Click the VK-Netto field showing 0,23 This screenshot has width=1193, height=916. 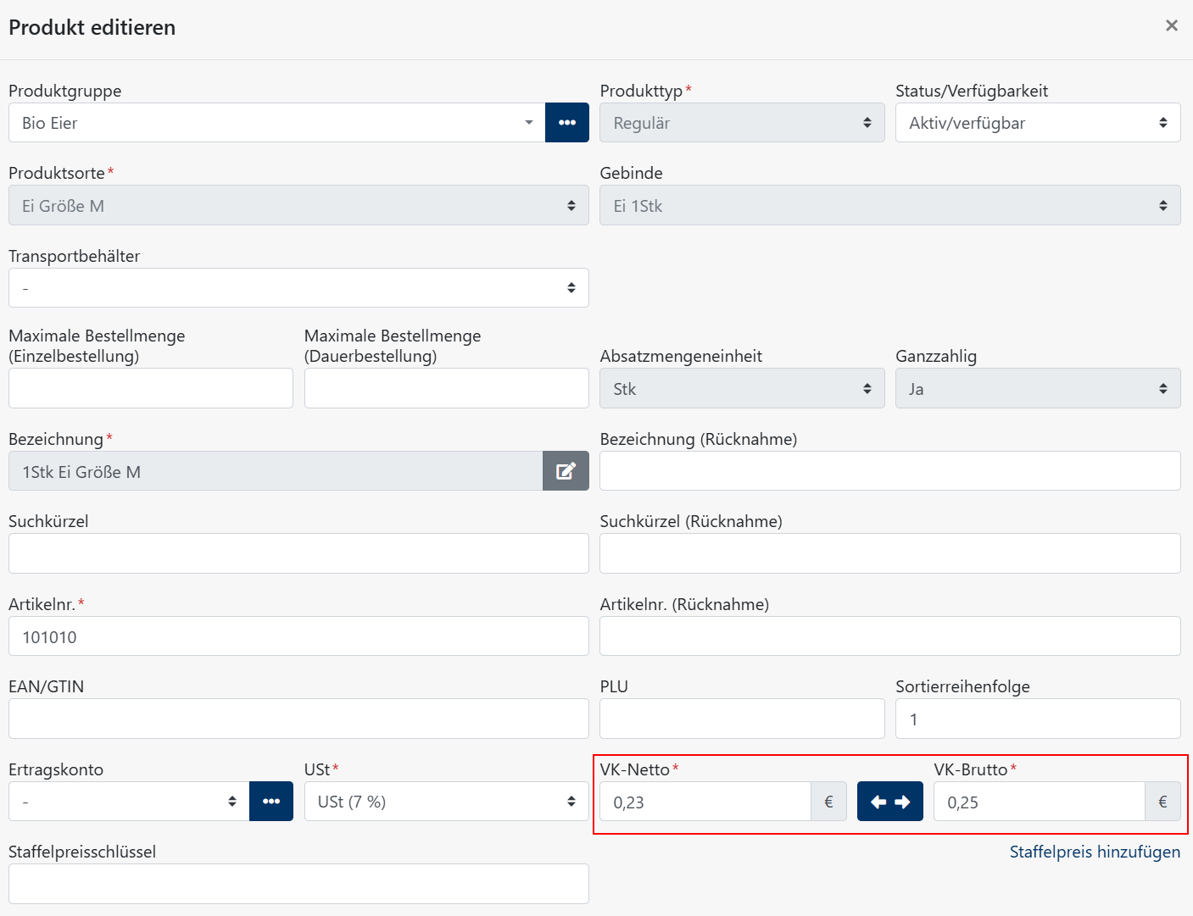tap(705, 802)
